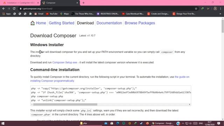
Task: Open the 'For Those Who Are...' bookmark
Action: pyautogui.click(x=83, y=14)
